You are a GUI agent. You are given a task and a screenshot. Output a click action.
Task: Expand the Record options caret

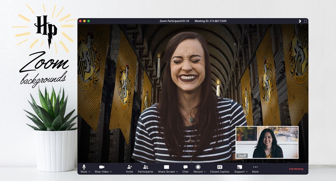205,172
